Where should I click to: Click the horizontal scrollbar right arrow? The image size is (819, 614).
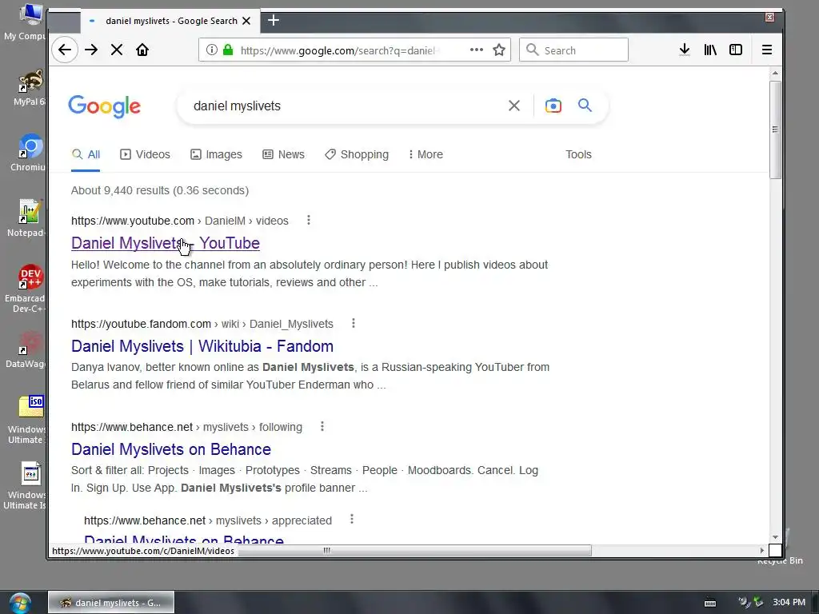click(x=762, y=550)
